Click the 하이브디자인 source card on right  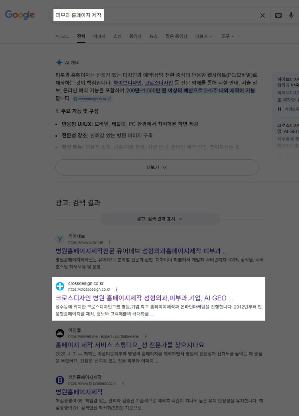[x=288, y=94]
